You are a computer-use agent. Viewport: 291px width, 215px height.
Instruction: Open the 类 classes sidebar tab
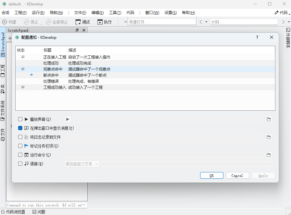[x=3, y=89]
